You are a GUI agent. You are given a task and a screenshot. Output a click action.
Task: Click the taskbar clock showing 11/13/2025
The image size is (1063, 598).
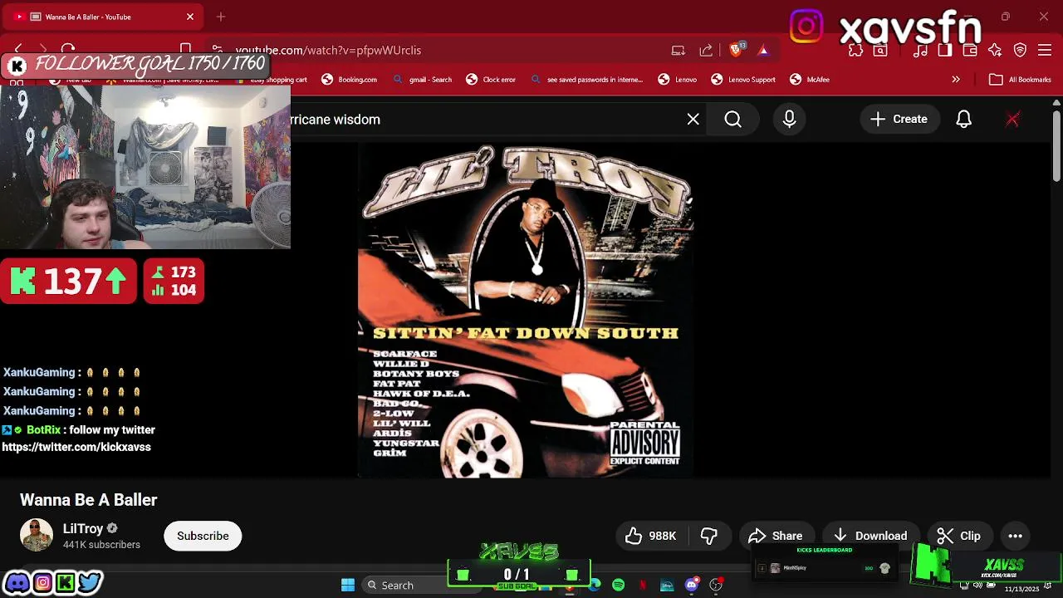tap(1021, 588)
